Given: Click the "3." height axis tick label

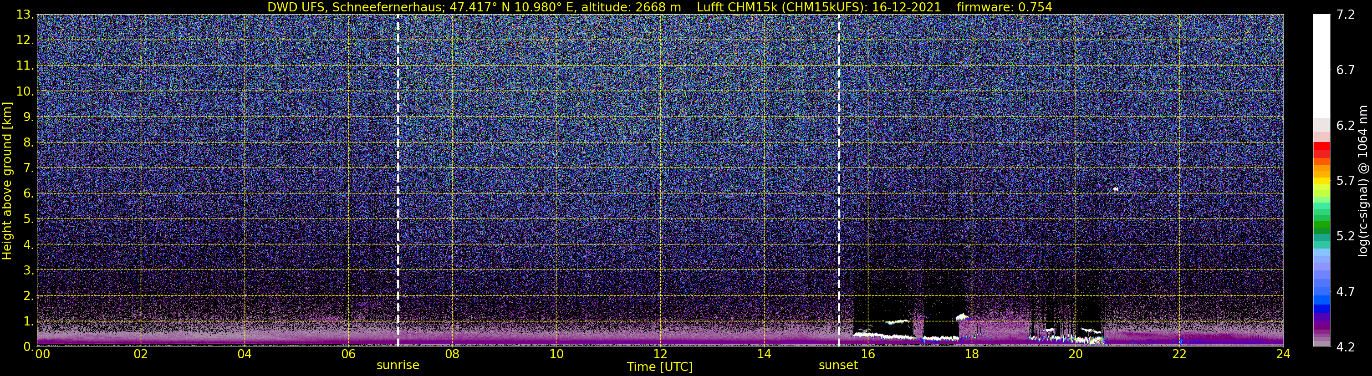Looking at the screenshot, I should click(x=29, y=270).
